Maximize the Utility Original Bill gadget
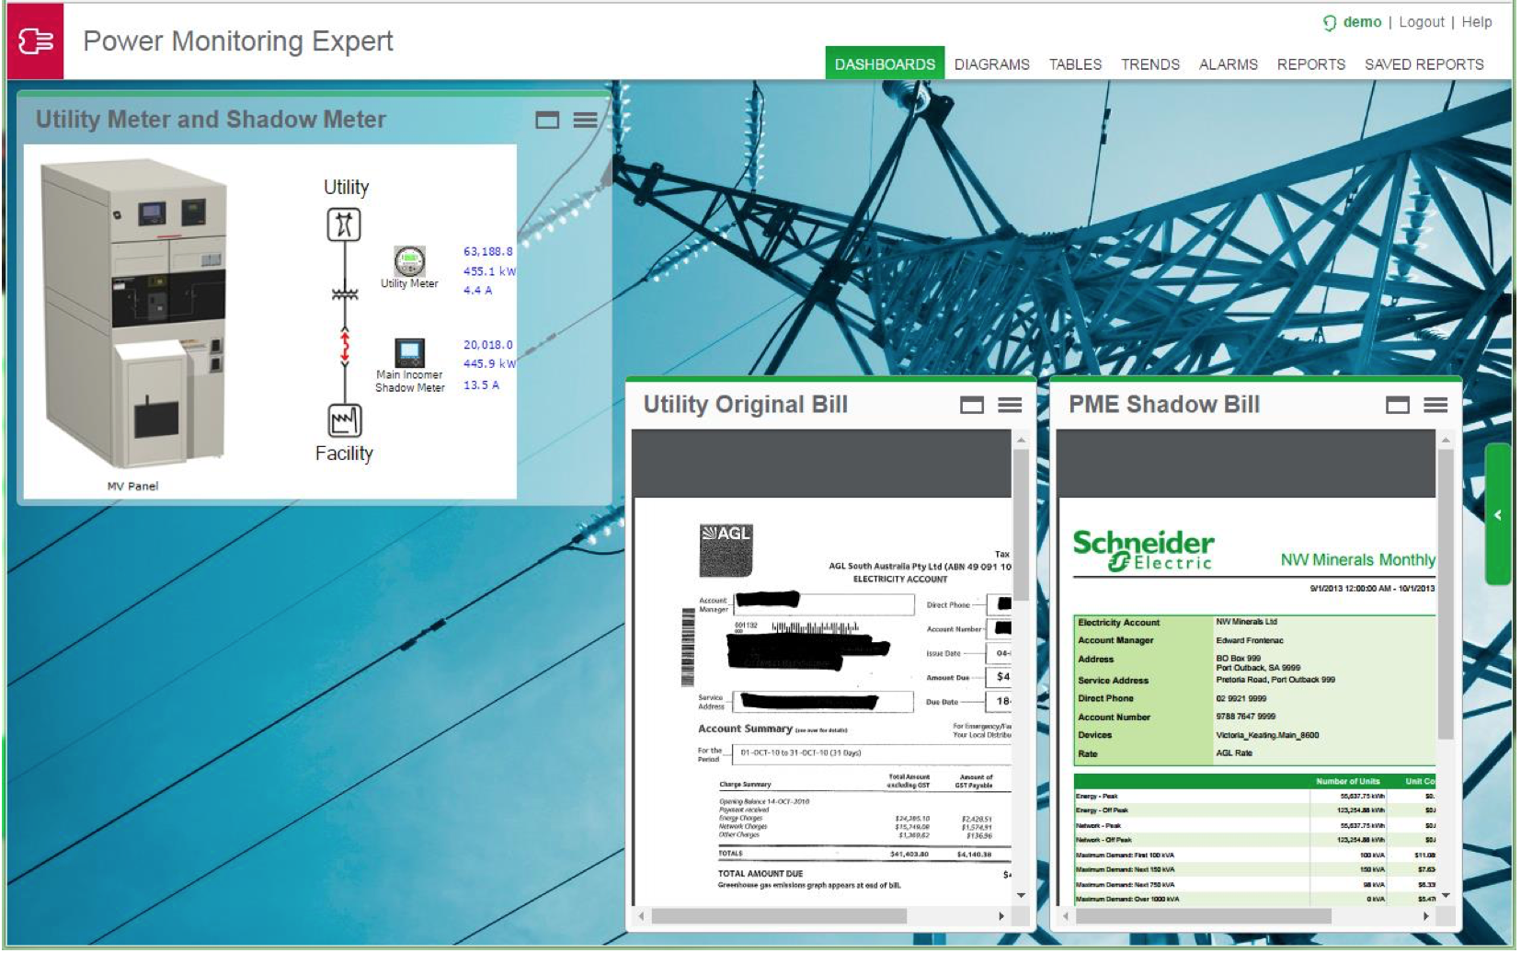The width and height of the screenshot is (1521, 953). (x=972, y=405)
